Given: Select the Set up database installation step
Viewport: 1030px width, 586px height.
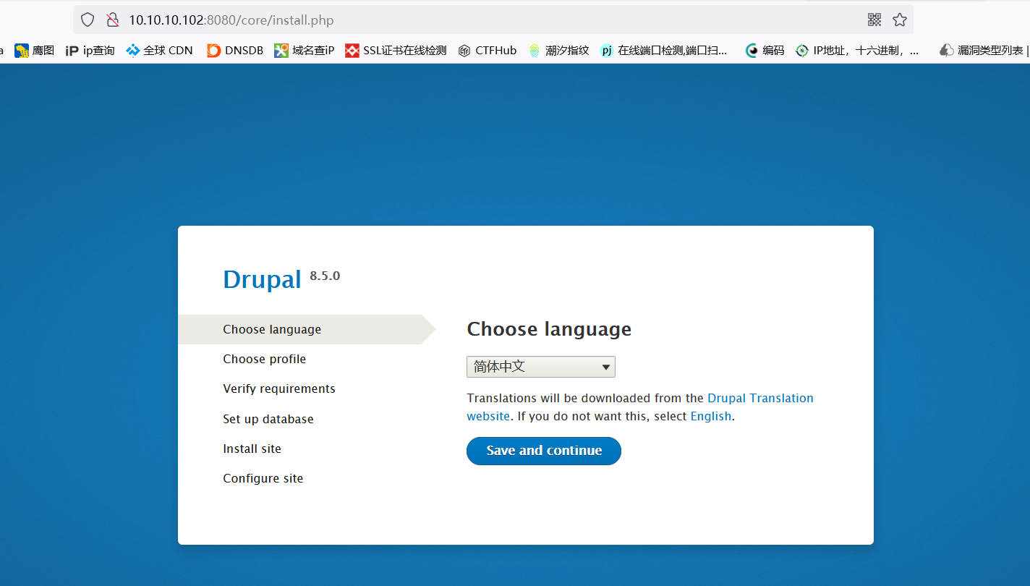Looking at the screenshot, I should coord(268,419).
